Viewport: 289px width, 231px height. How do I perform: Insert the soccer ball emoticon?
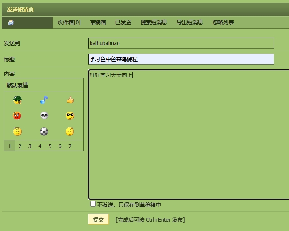tap(44, 131)
